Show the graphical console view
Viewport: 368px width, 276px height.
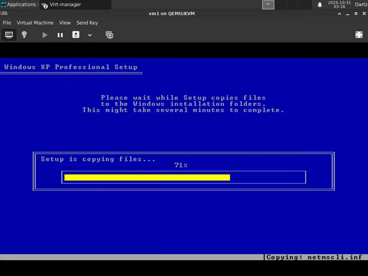pos(9,35)
